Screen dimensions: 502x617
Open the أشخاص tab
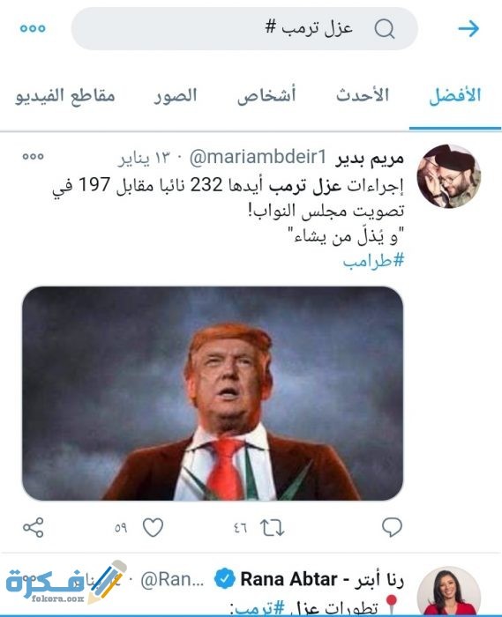266,95
